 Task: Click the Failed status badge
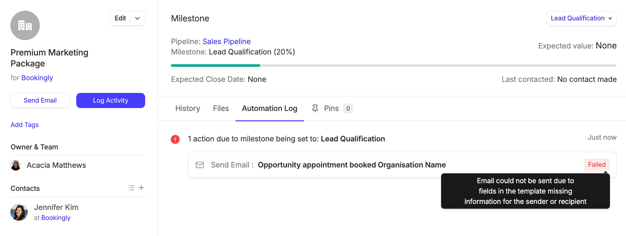click(x=597, y=164)
